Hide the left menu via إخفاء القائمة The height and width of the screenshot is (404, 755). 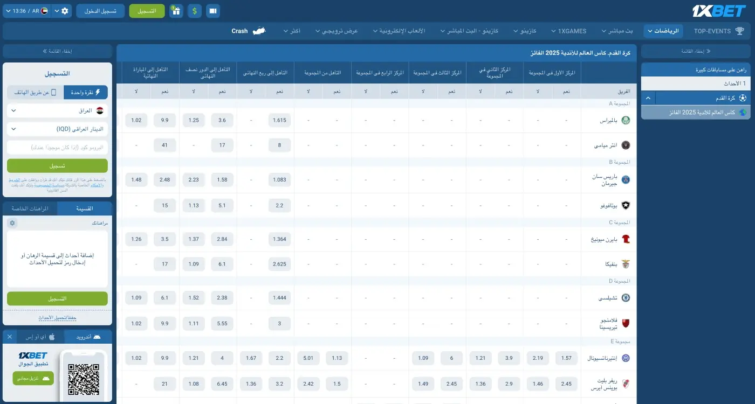[x=57, y=51]
